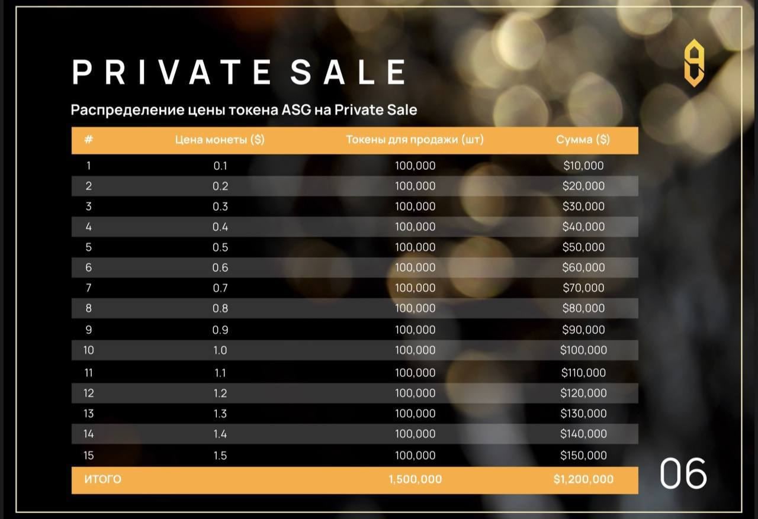
Task: Click the slide page number 06
Action: (x=683, y=474)
